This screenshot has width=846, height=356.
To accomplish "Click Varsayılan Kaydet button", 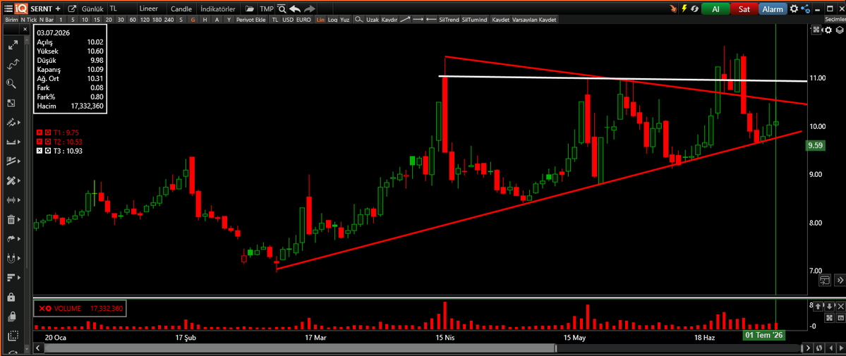I will click(536, 20).
